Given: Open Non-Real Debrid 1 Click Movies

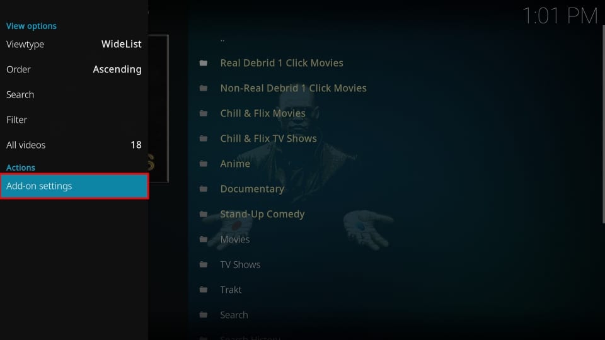Looking at the screenshot, I should click(293, 88).
